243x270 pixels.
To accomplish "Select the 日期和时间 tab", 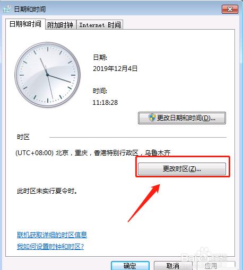I will pyautogui.click(x=25, y=24).
